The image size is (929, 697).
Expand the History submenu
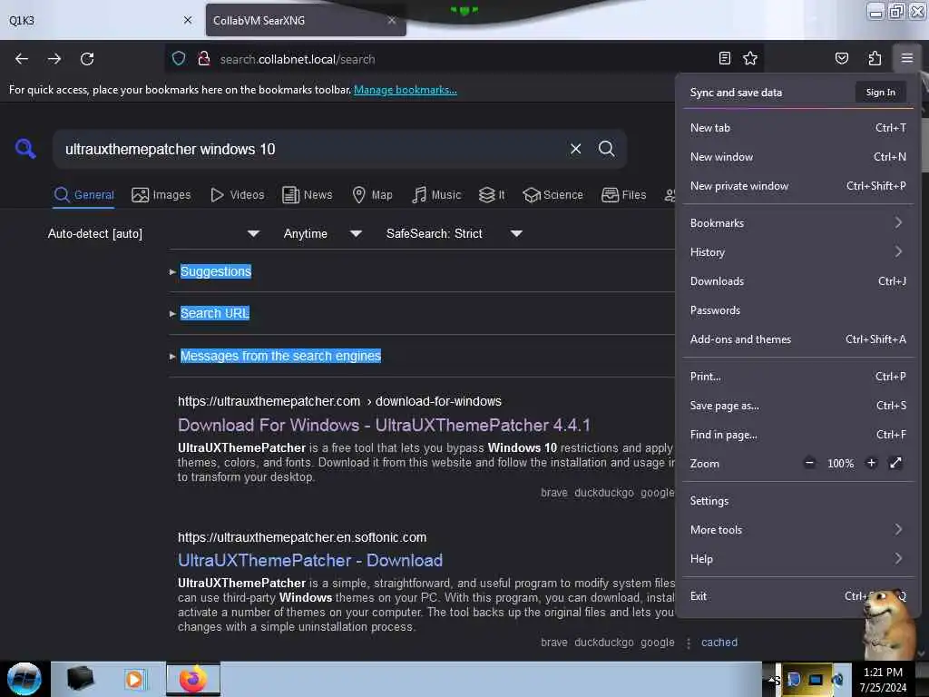797,252
